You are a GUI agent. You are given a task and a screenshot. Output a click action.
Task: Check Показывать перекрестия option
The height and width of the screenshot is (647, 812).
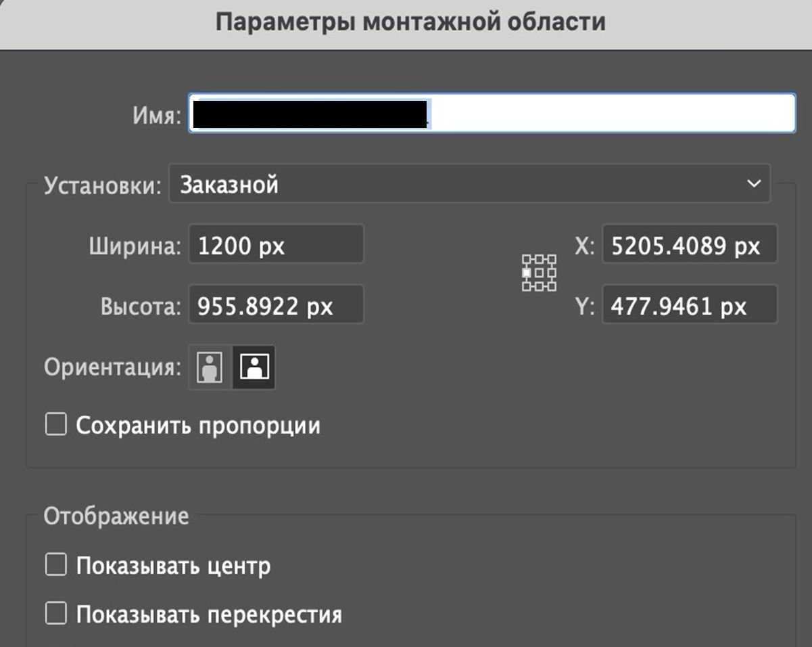(x=55, y=615)
